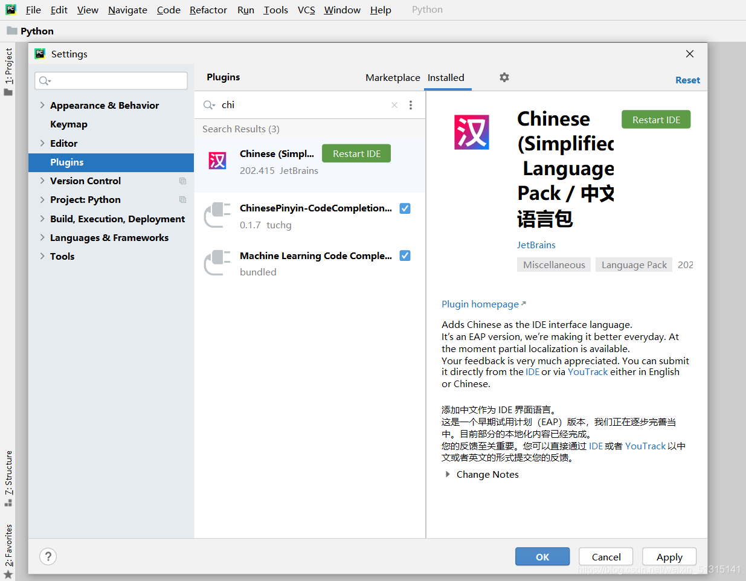
Task: Expand the Tools settings node
Action: click(x=42, y=256)
